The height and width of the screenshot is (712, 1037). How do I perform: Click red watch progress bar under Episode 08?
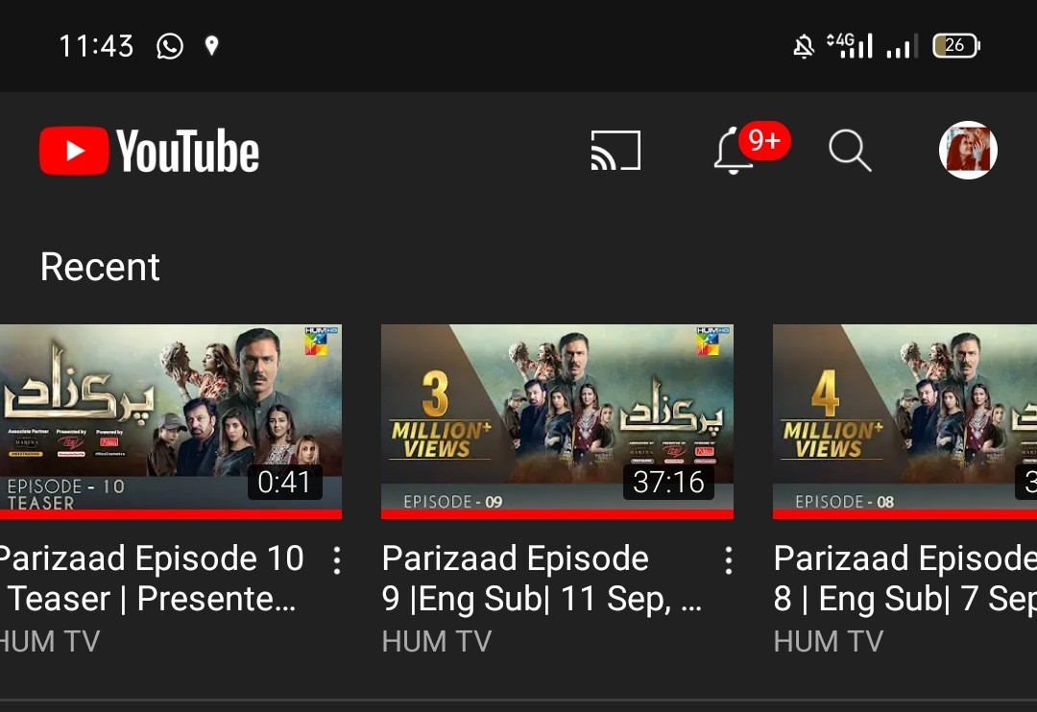point(904,514)
